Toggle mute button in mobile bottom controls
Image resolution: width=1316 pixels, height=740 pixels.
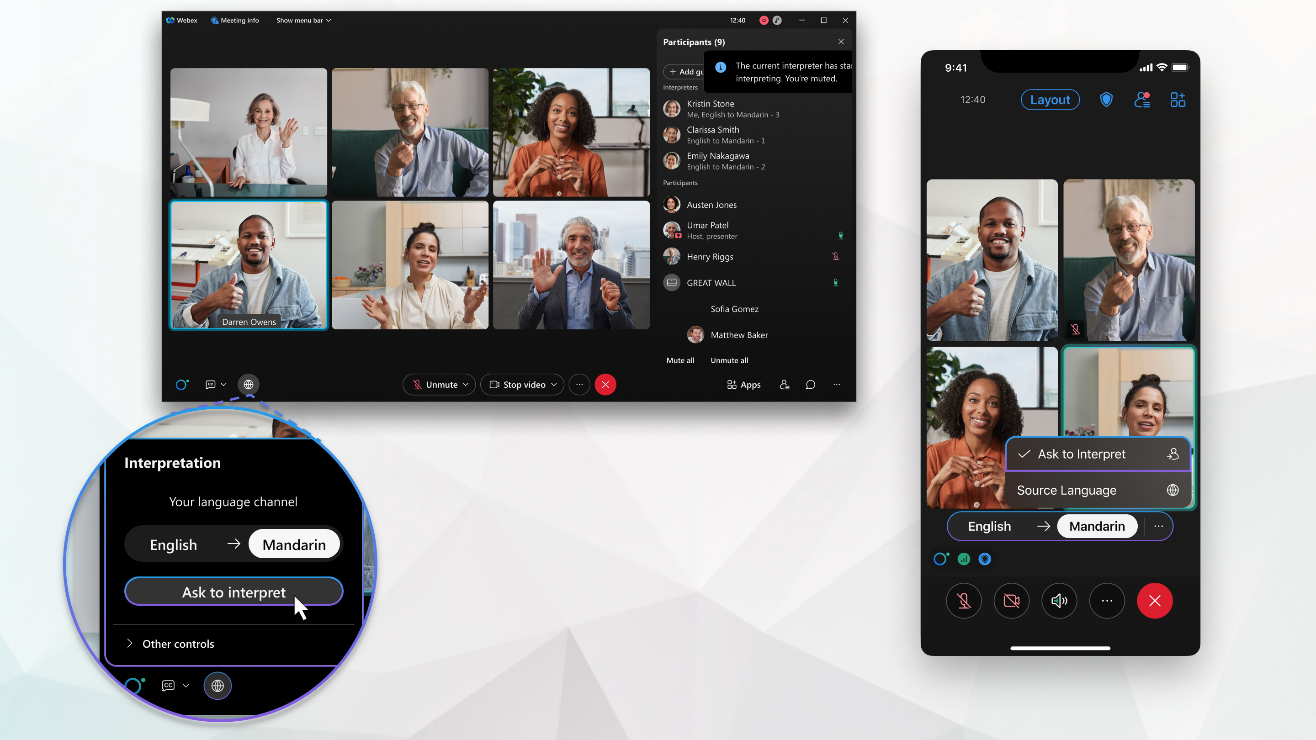coord(964,601)
